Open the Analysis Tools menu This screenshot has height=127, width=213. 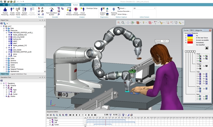click(103, 11)
